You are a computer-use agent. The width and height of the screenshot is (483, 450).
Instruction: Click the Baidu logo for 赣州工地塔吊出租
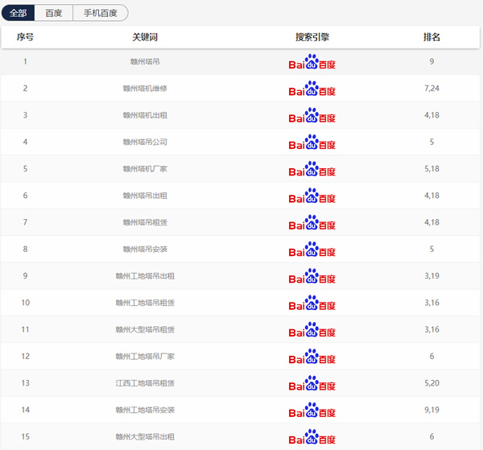point(312,276)
